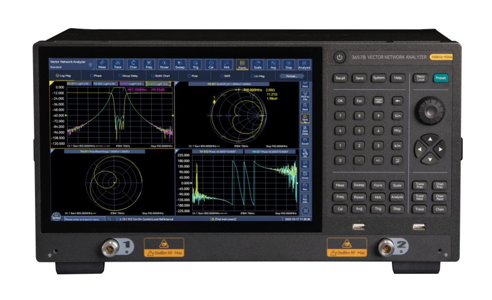Tap the Trace icon in top toolbar
The height and width of the screenshot is (300, 492).
[x=118, y=64]
